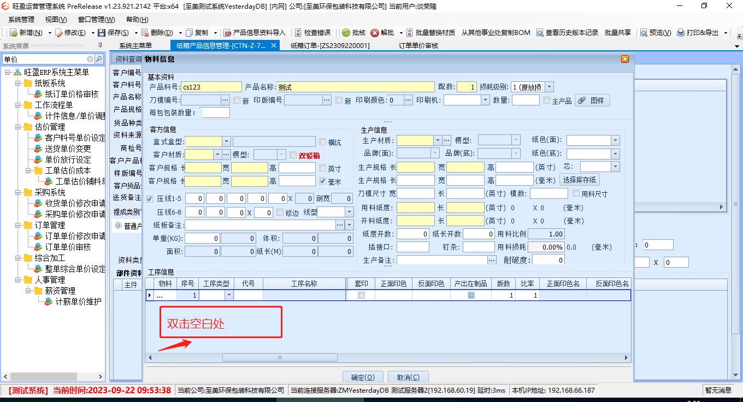This screenshot has width=743, height=402.
Task: Close the 物料信息 dialog via orange X
Action: point(625,59)
